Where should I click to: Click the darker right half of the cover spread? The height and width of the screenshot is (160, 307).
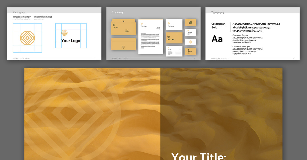click(x=222, y=114)
